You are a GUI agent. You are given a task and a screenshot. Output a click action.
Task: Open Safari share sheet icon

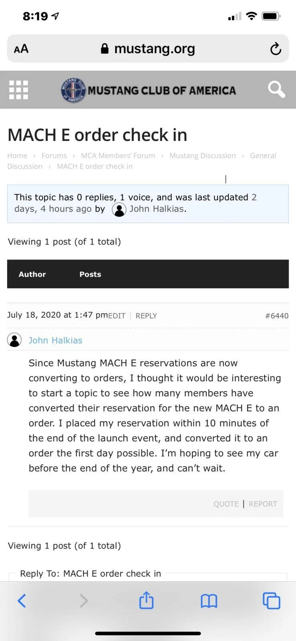point(146,600)
